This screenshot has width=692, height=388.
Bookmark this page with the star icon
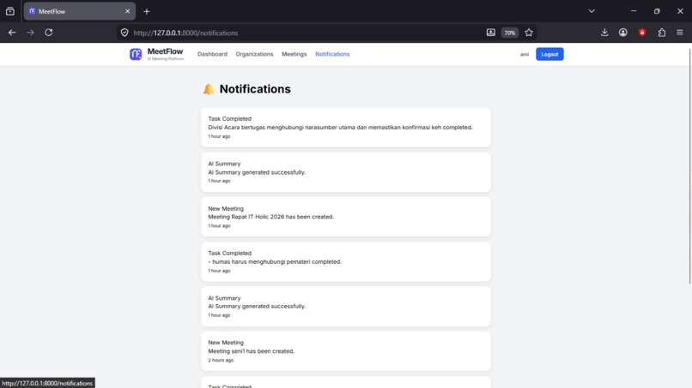tap(529, 33)
